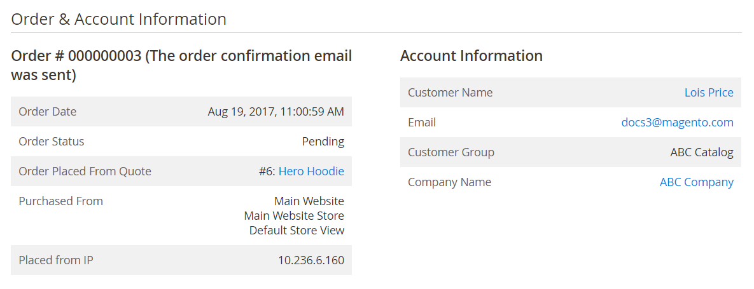
Task: Click the Order Status label
Action: (x=52, y=142)
